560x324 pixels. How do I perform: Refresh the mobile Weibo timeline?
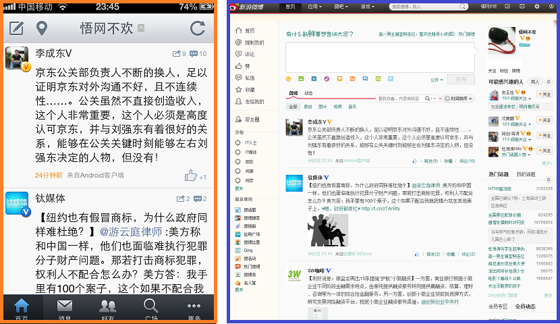tap(198, 28)
